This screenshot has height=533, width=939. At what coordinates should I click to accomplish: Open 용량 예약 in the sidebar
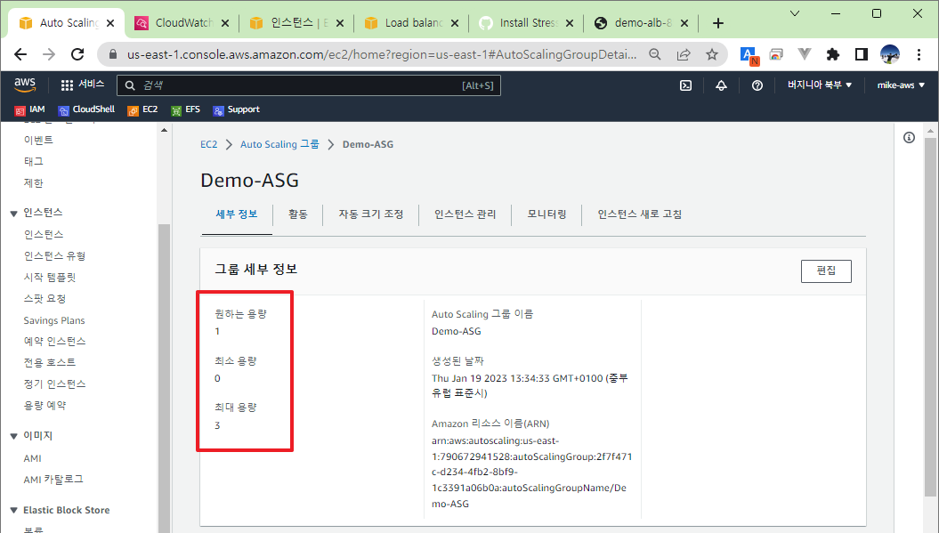(x=45, y=406)
